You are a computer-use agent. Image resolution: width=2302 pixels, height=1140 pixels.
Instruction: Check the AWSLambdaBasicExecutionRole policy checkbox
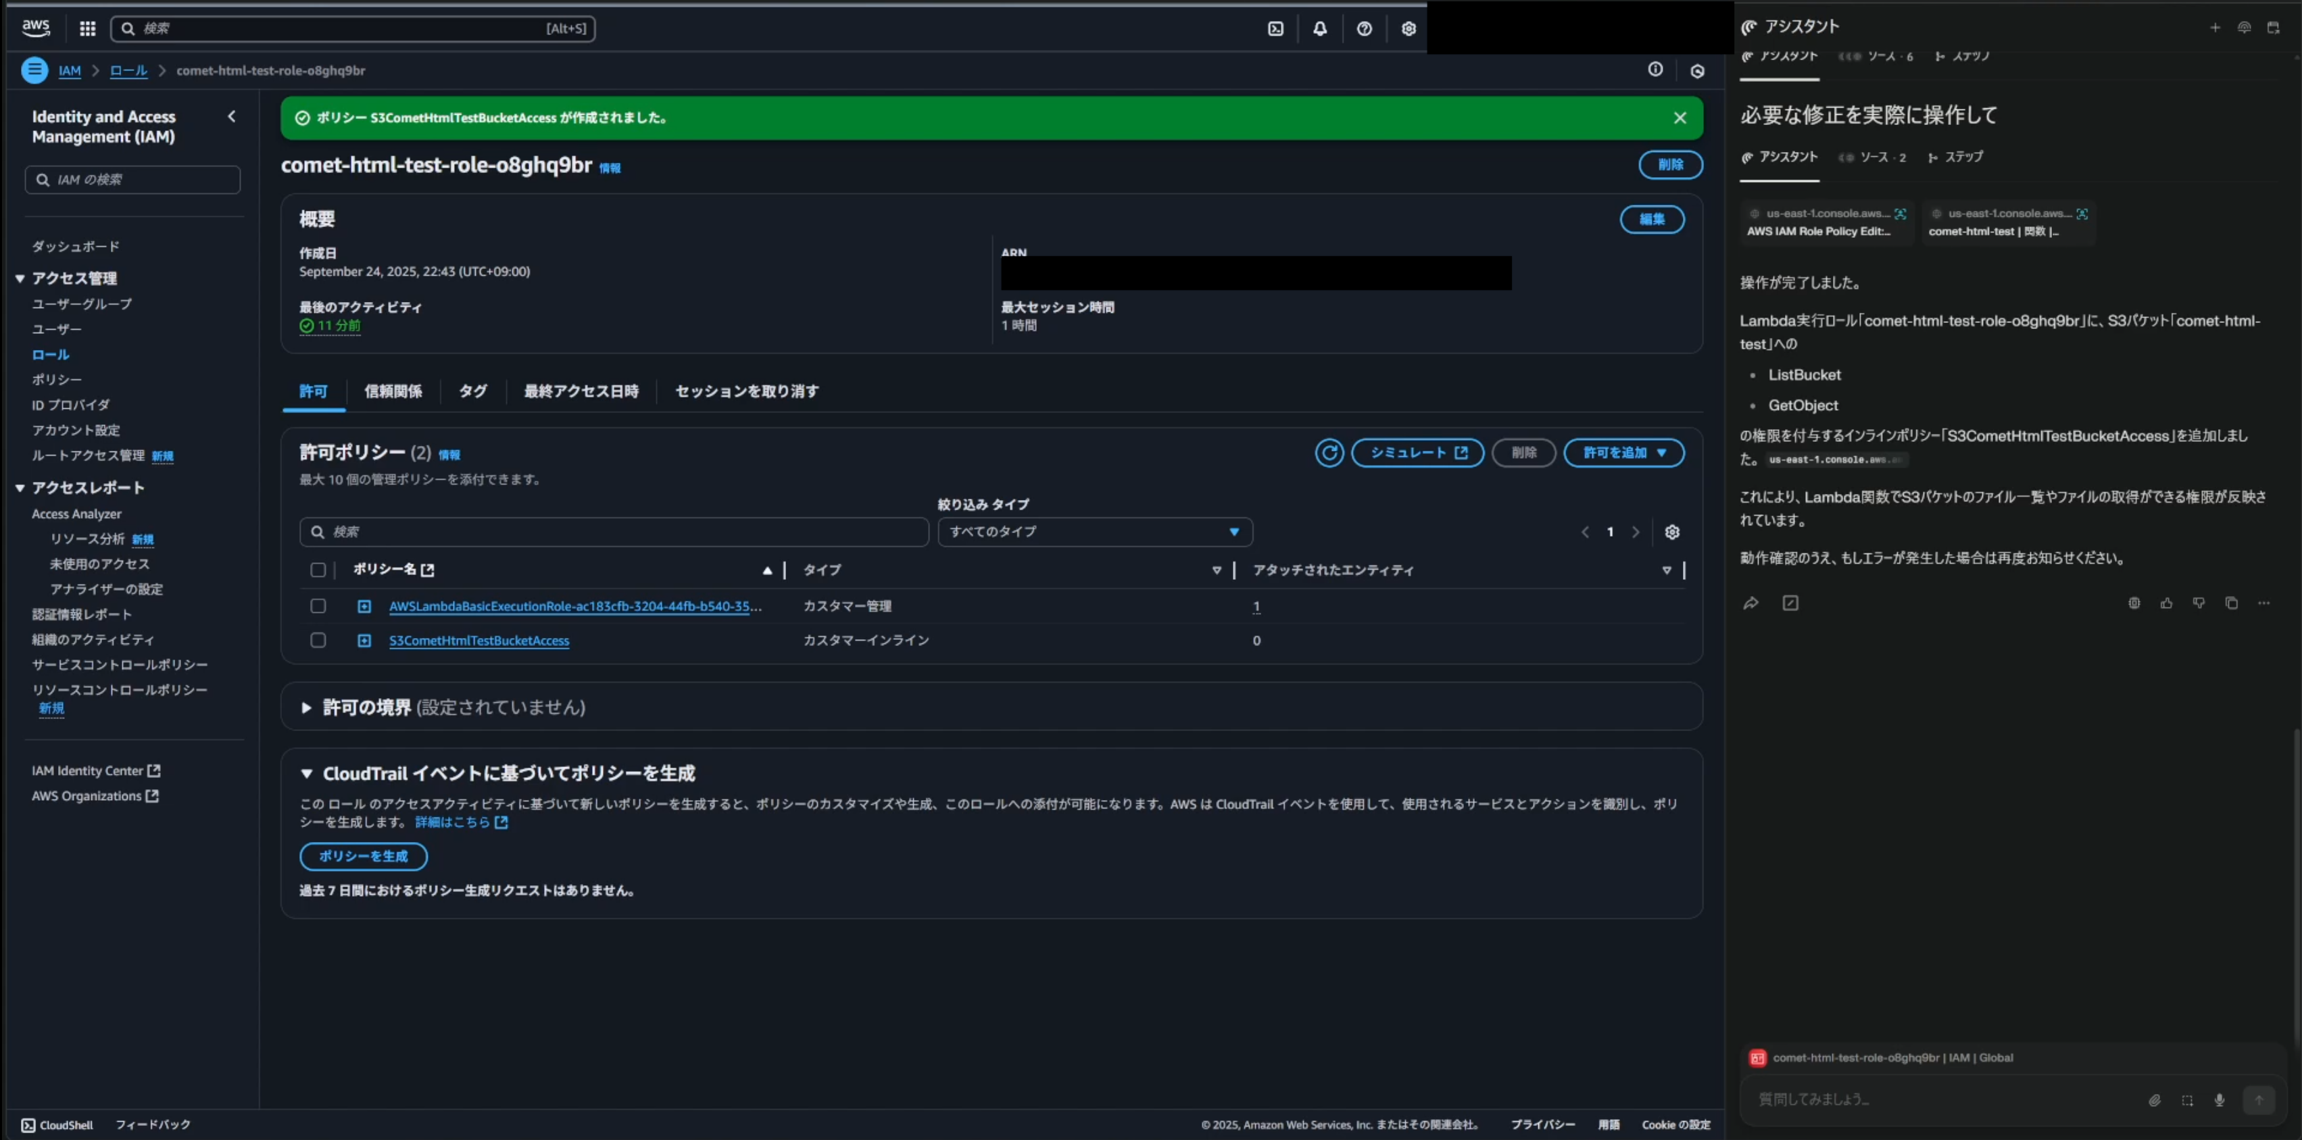(318, 605)
